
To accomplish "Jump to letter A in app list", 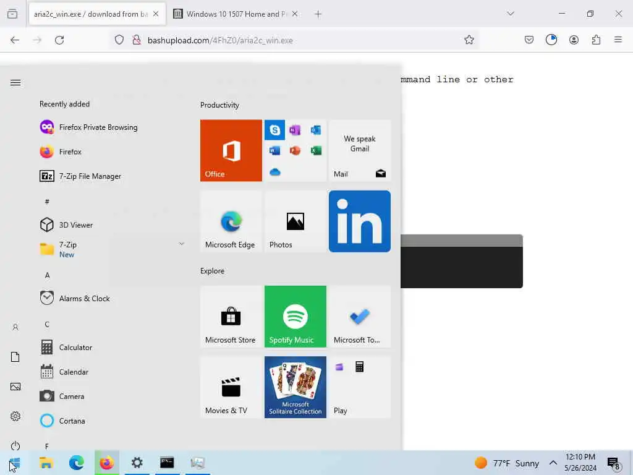I will [47, 275].
